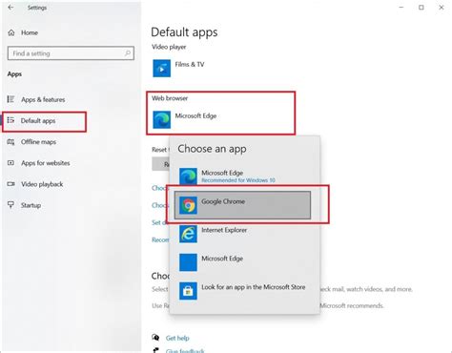Select Google Chrome as default browser

pyautogui.click(x=242, y=205)
